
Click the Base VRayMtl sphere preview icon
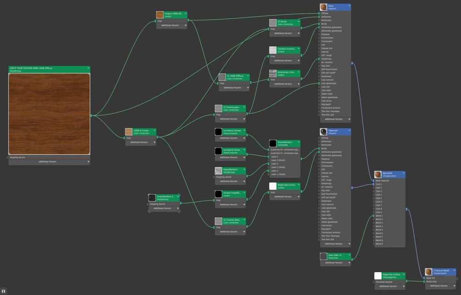(x=324, y=7)
